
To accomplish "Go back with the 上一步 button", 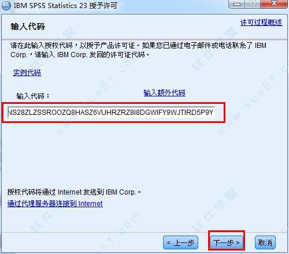I will click(180, 242).
